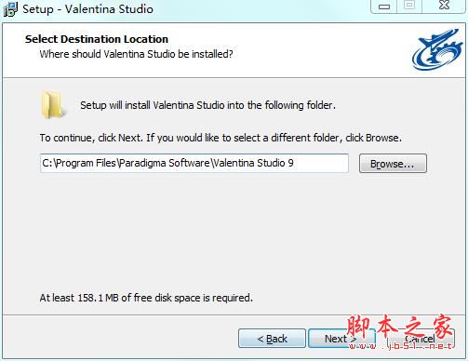Click the 'Where should Valentina Studio be installed?' text
Viewport: 468px width, 361px height.
click(136, 54)
